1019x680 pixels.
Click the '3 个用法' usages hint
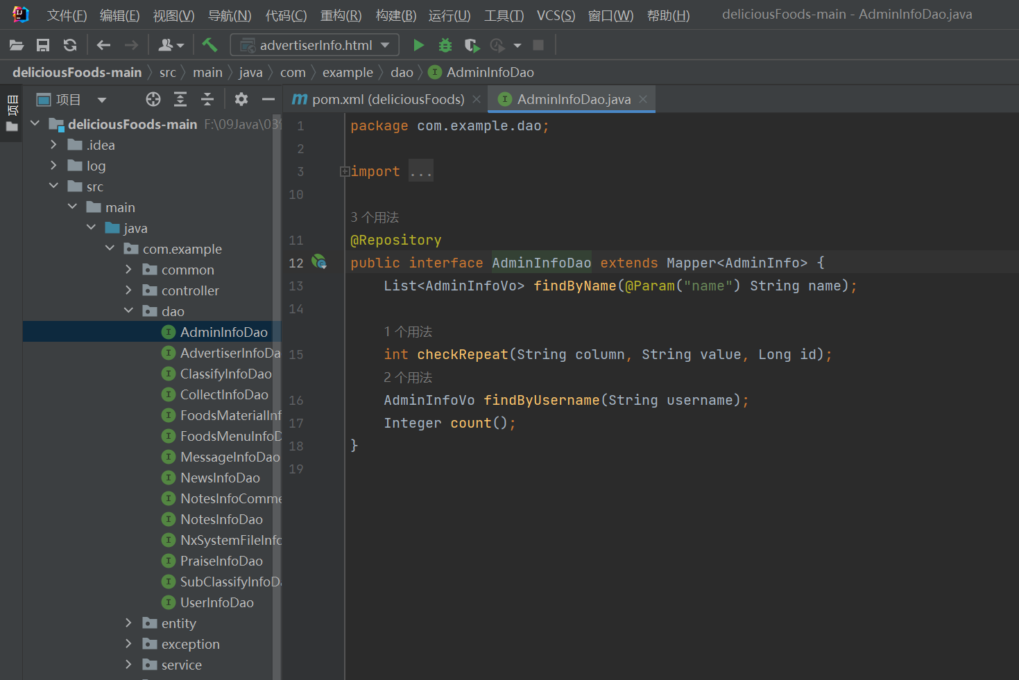375,217
